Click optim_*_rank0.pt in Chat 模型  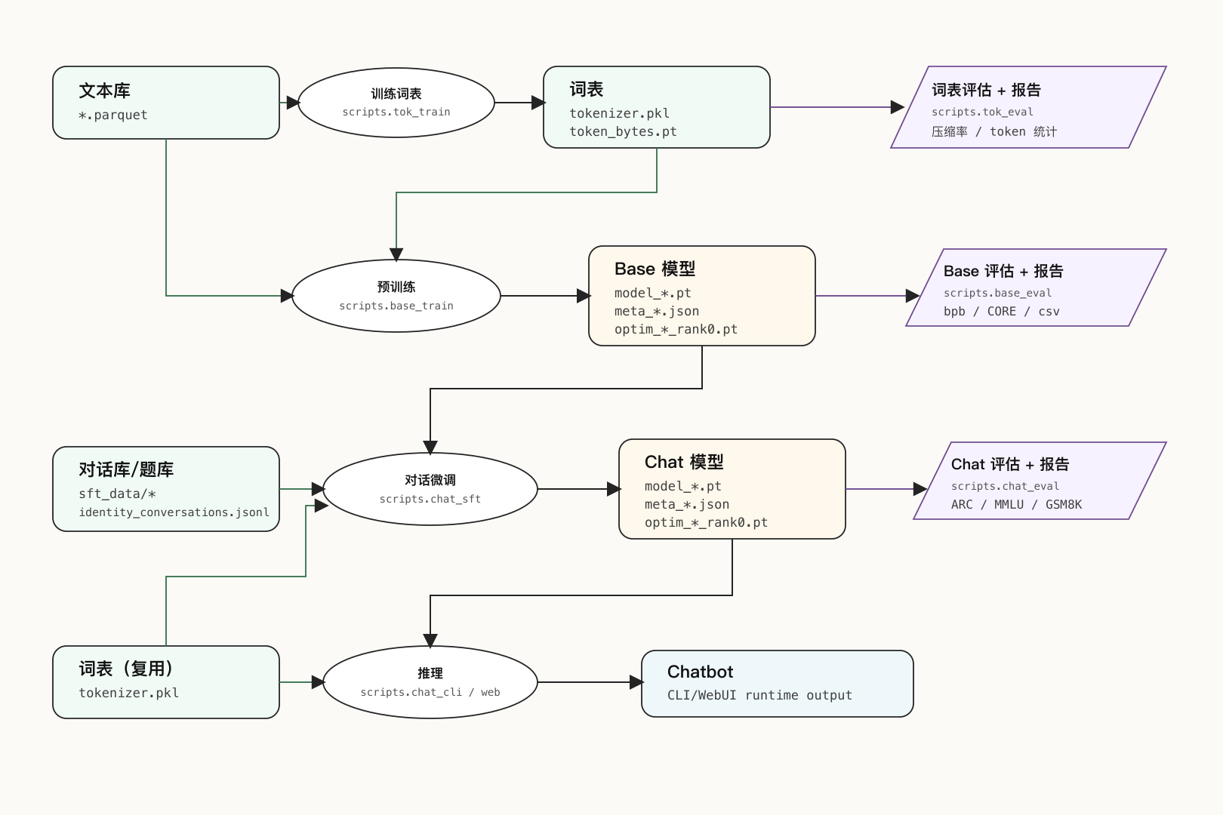(x=706, y=522)
